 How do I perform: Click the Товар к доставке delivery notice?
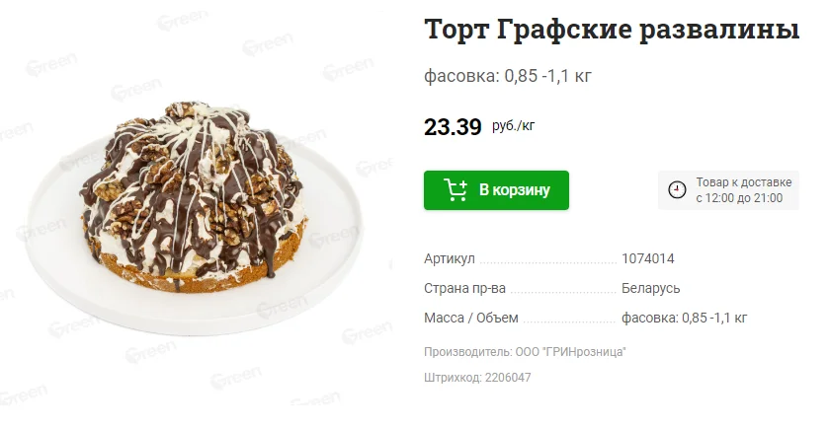click(x=728, y=190)
